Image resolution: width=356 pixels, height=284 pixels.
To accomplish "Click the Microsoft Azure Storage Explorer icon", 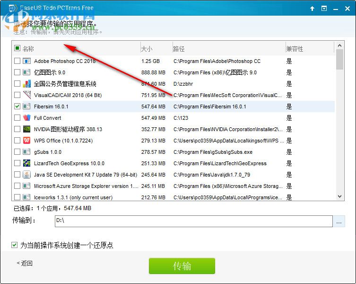I will [x=26, y=186].
